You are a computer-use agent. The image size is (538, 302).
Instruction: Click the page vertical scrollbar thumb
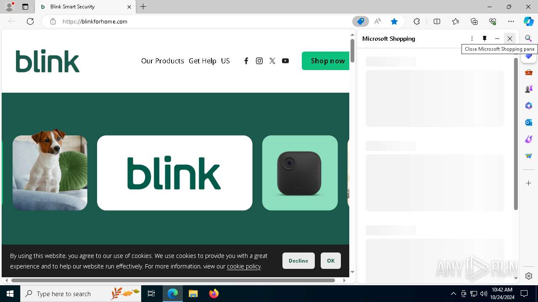tap(353, 50)
